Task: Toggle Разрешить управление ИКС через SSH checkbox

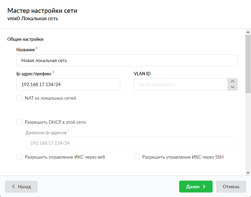Action: click(x=137, y=157)
